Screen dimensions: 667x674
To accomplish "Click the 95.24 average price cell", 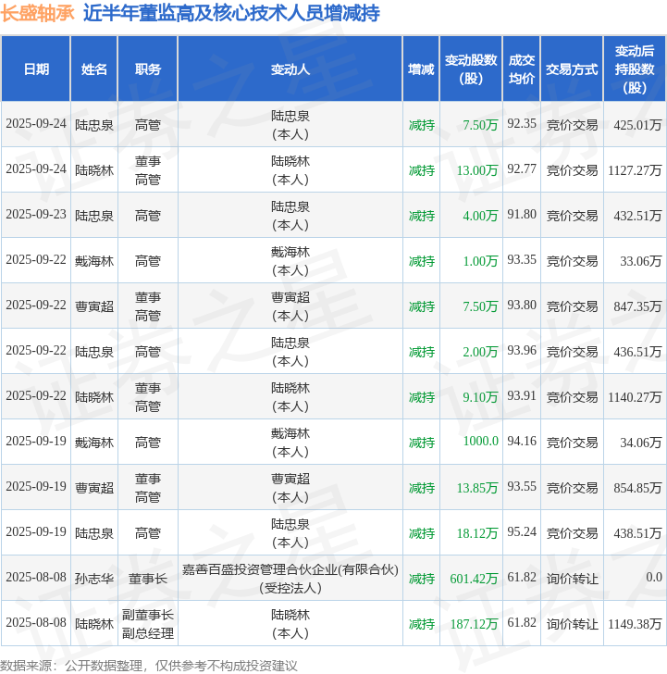I will [x=522, y=532].
